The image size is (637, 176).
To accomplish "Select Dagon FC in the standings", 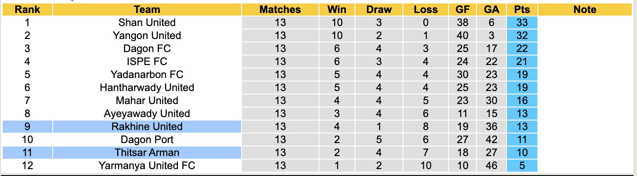I will coord(147,49).
